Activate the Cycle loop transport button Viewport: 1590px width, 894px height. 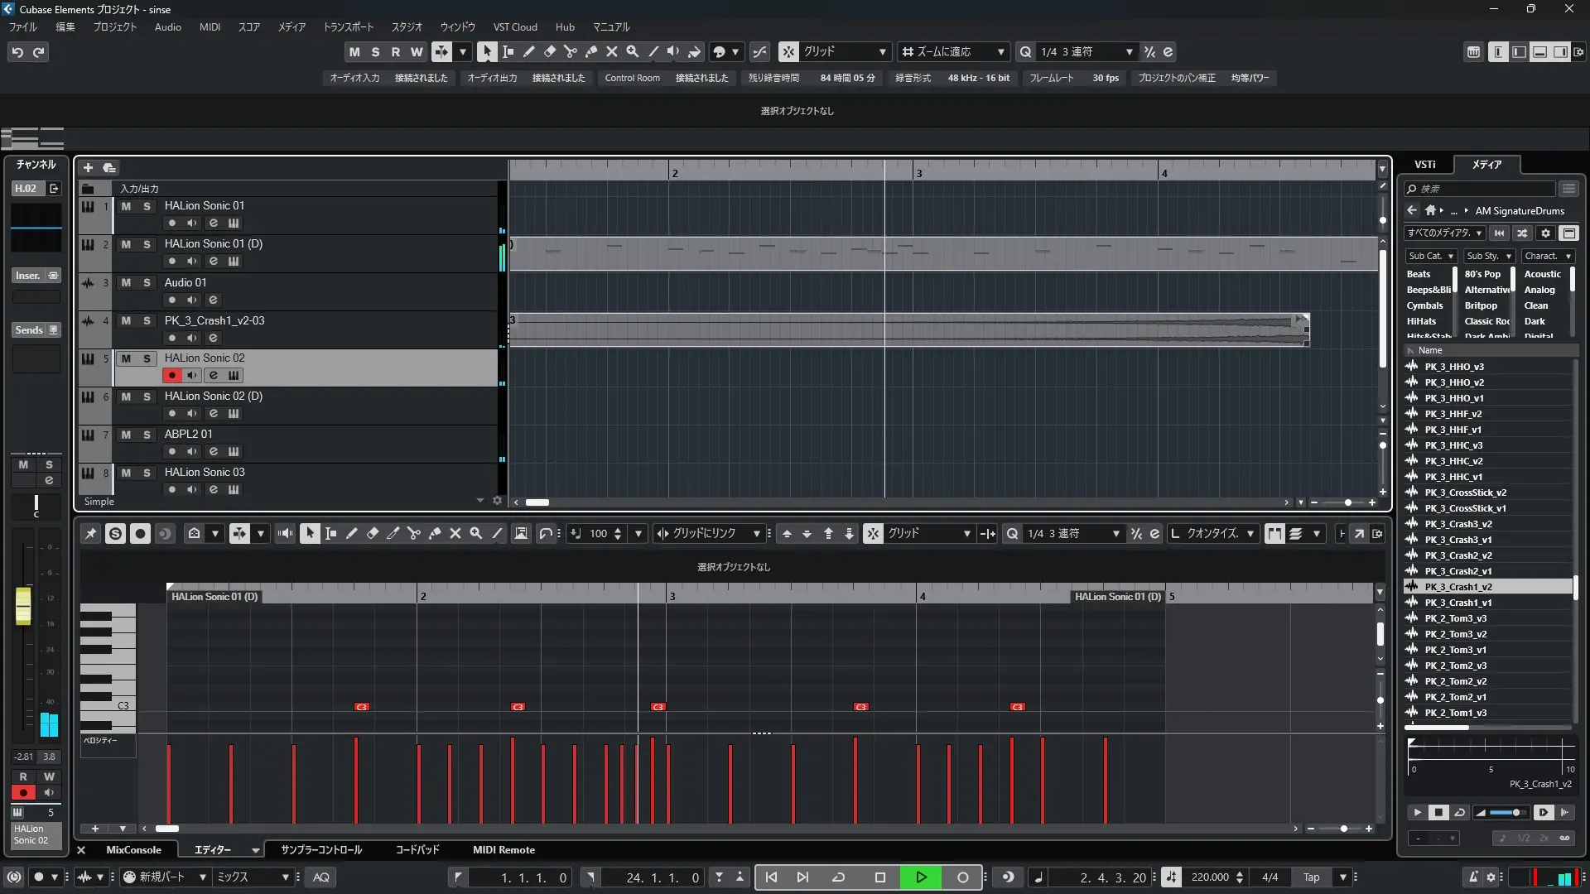click(838, 877)
